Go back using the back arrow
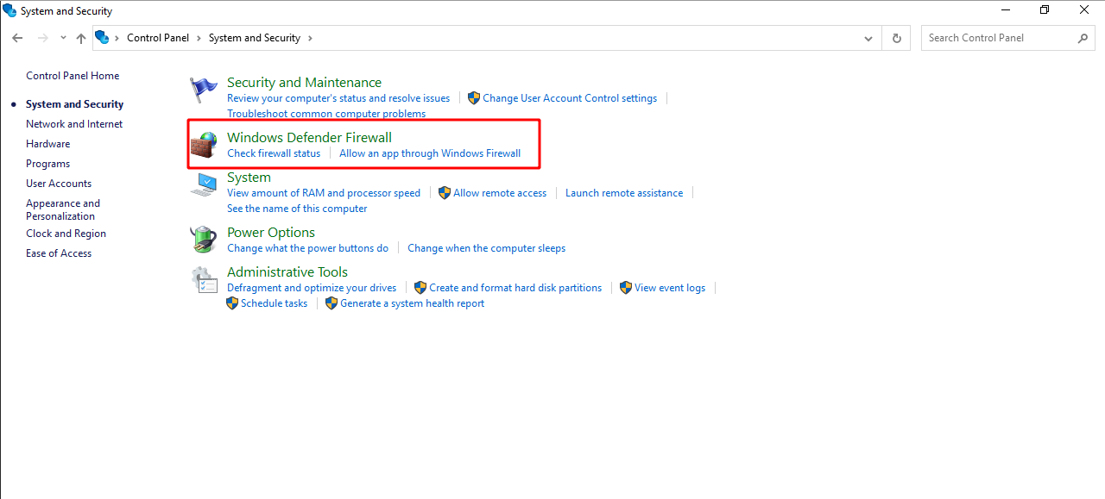The width and height of the screenshot is (1105, 499). [x=17, y=38]
